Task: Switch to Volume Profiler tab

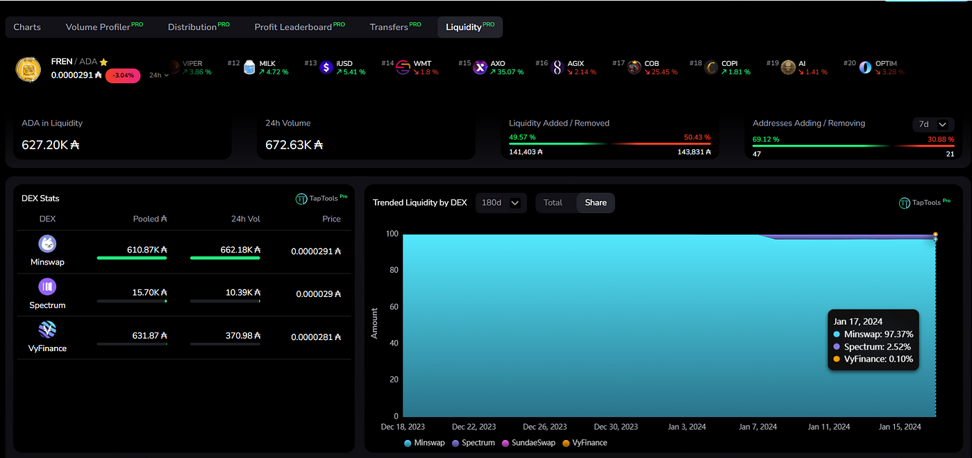Action: [104, 27]
